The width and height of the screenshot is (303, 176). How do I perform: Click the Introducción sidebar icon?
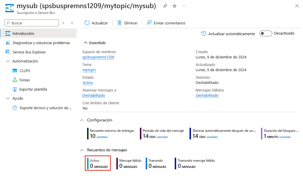click(x=8, y=33)
